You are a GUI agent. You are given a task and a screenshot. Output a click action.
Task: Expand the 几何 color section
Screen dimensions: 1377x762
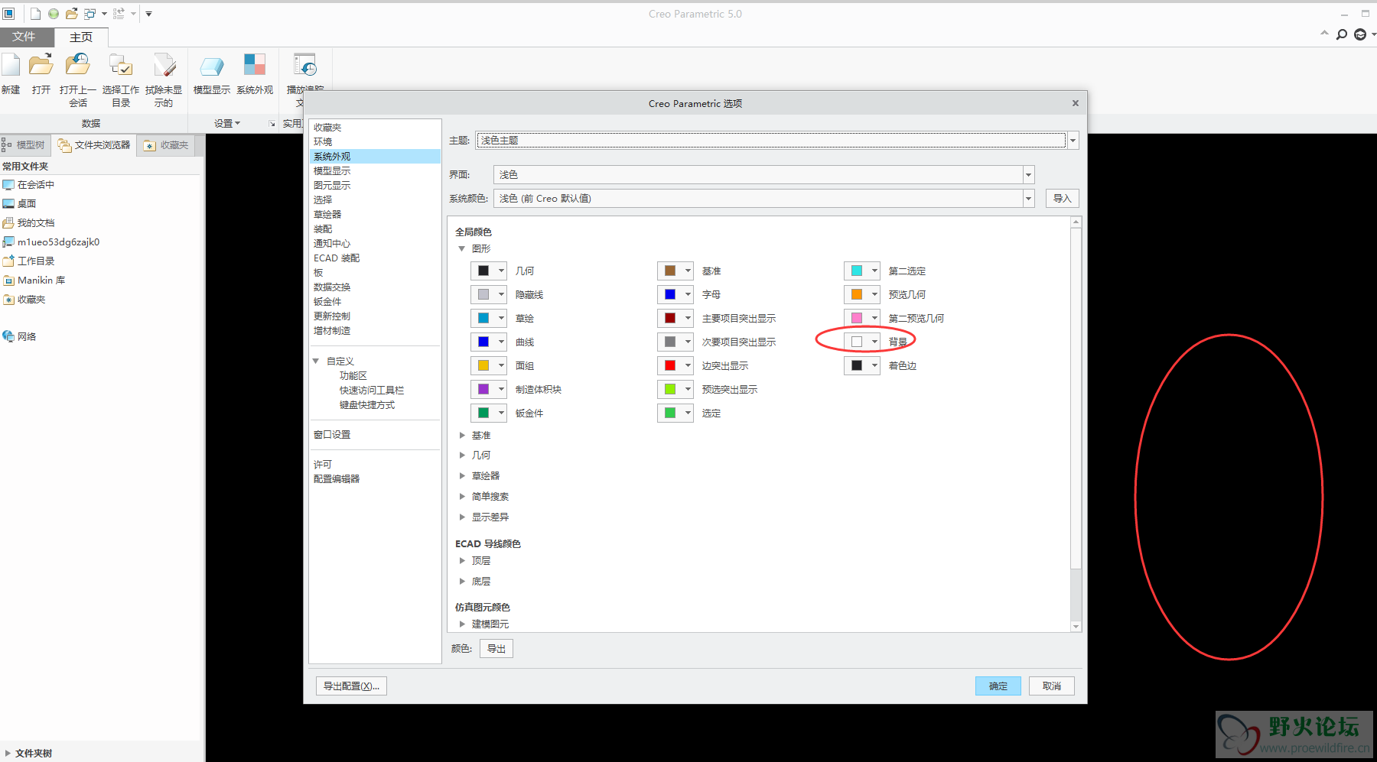pyautogui.click(x=462, y=456)
